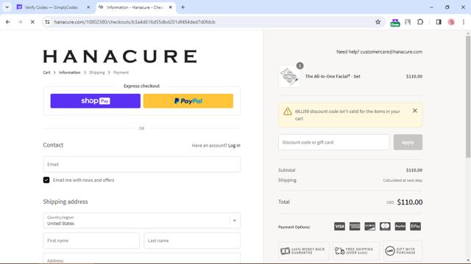This screenshot has width=471, height=264.
Task: Switch to Verify Codes — SimplyCodes tab
Action: pos(51,7)
